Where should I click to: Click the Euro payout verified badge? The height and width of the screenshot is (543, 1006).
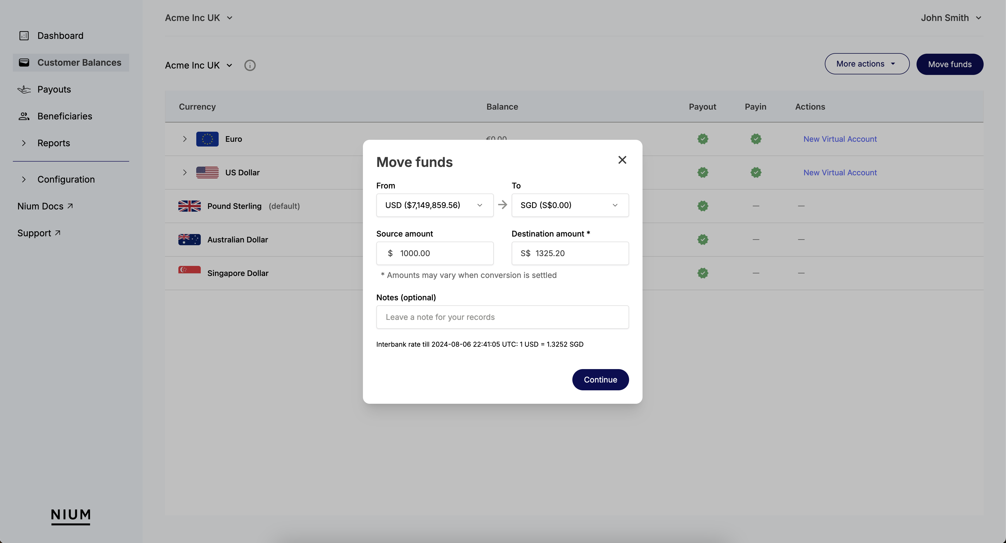click(703, 139)
